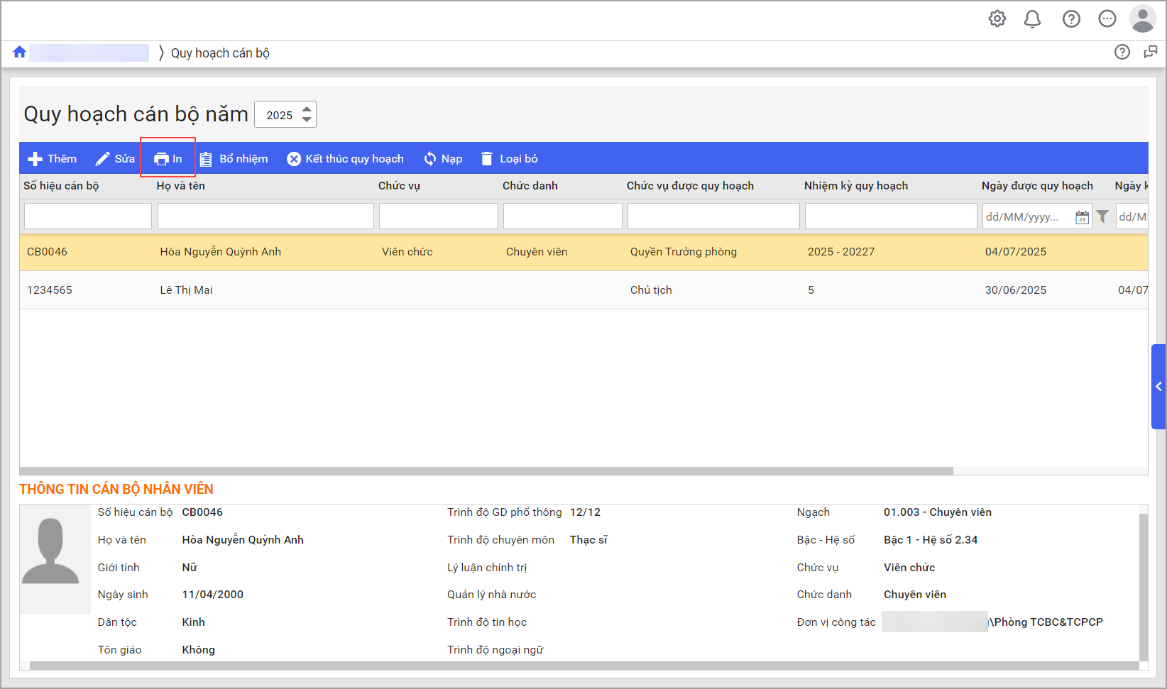
Task: Expand the collapsed right side panel
Action: point(1158,387)
